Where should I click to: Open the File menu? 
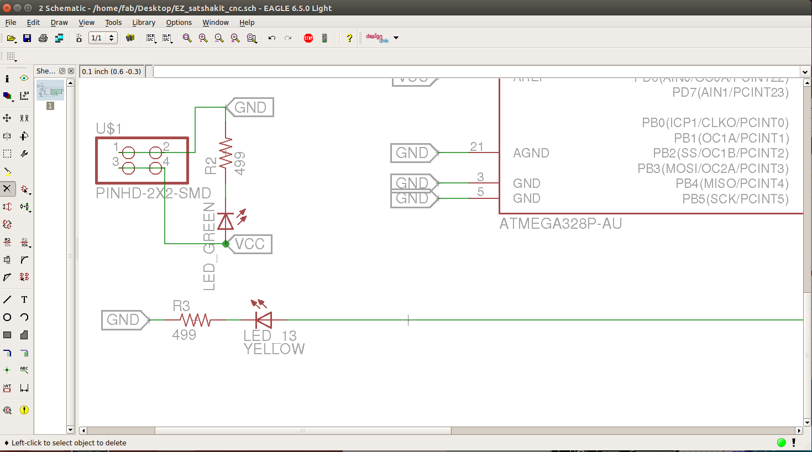coord(11,22)
